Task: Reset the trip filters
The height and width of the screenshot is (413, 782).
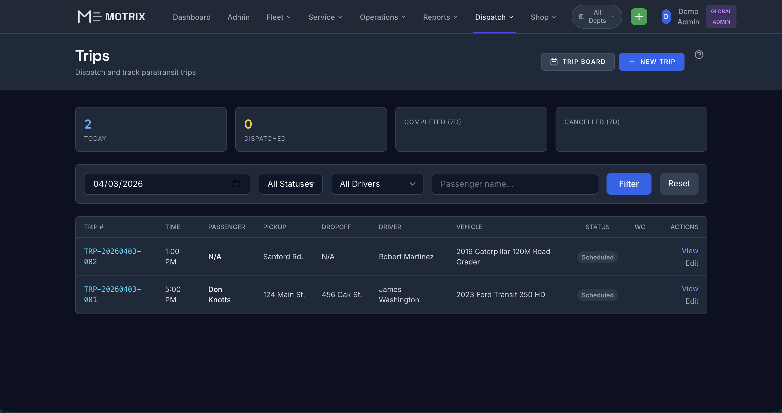Action: pyautogui.click(x=679, y=184)
